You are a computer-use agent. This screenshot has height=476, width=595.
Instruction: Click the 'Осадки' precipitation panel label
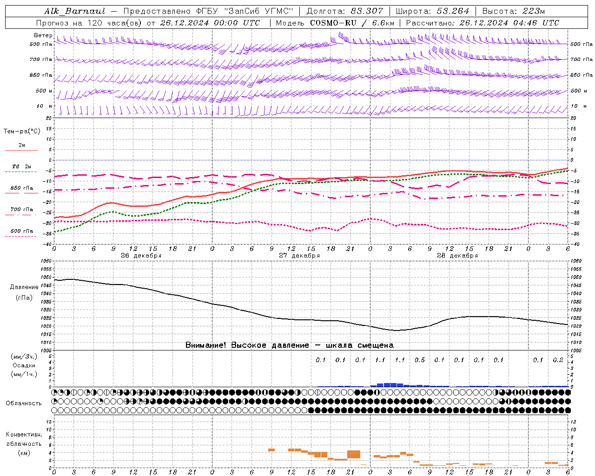click(x=24, y=365)
